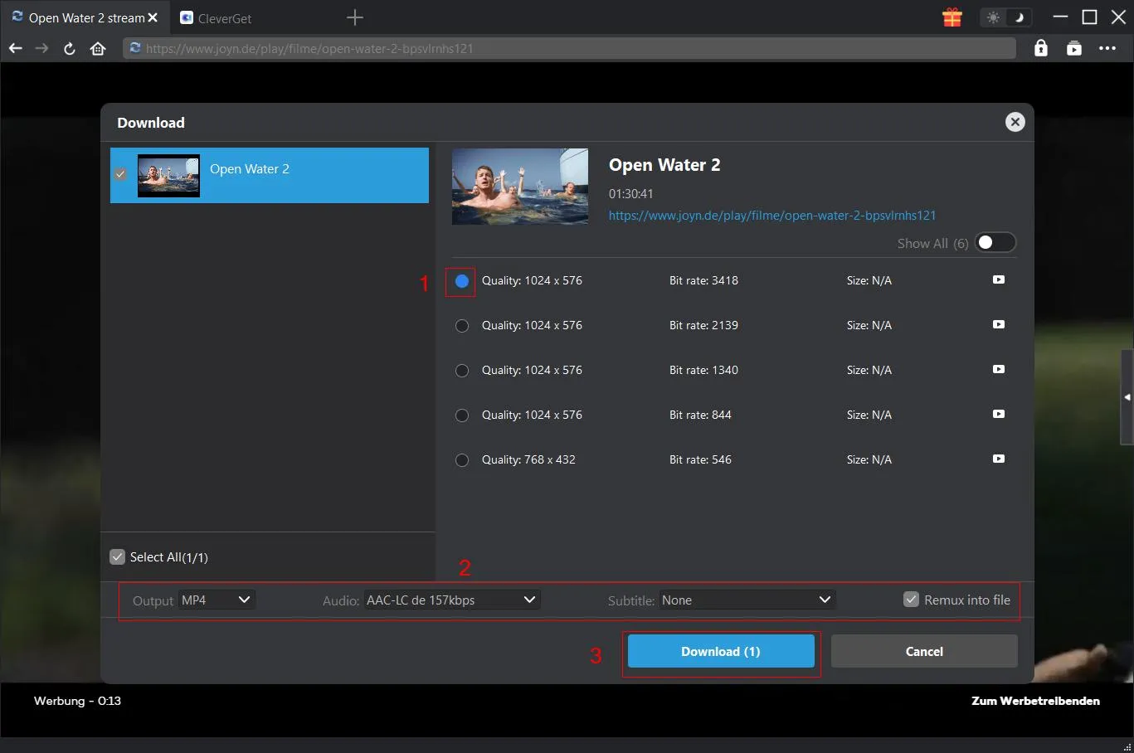Viewport: 1134px width, 753px height.
Task: Click the Download (1) button
Action: 720,652
